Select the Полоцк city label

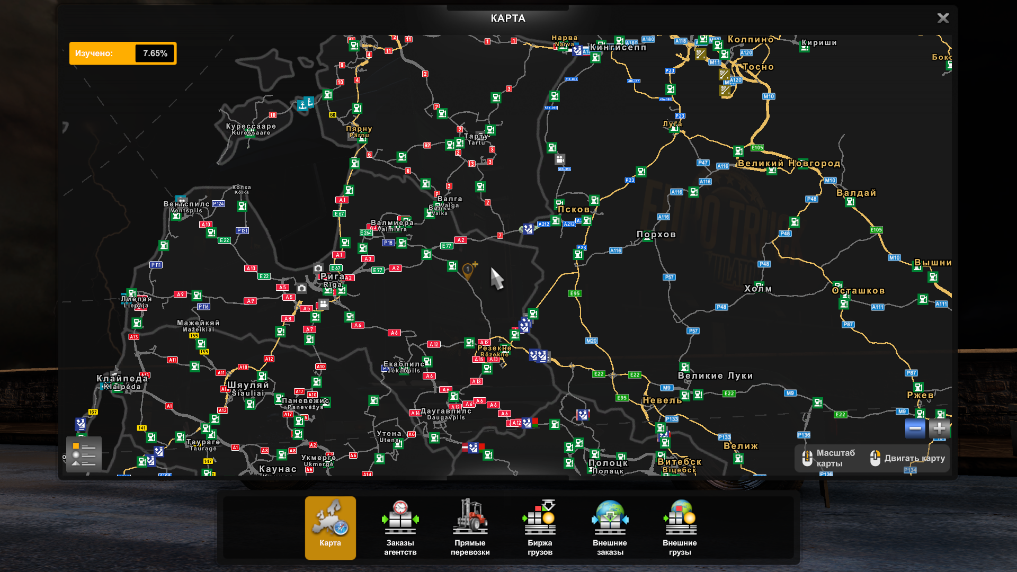pyautogui.click(x=608, y=463)
